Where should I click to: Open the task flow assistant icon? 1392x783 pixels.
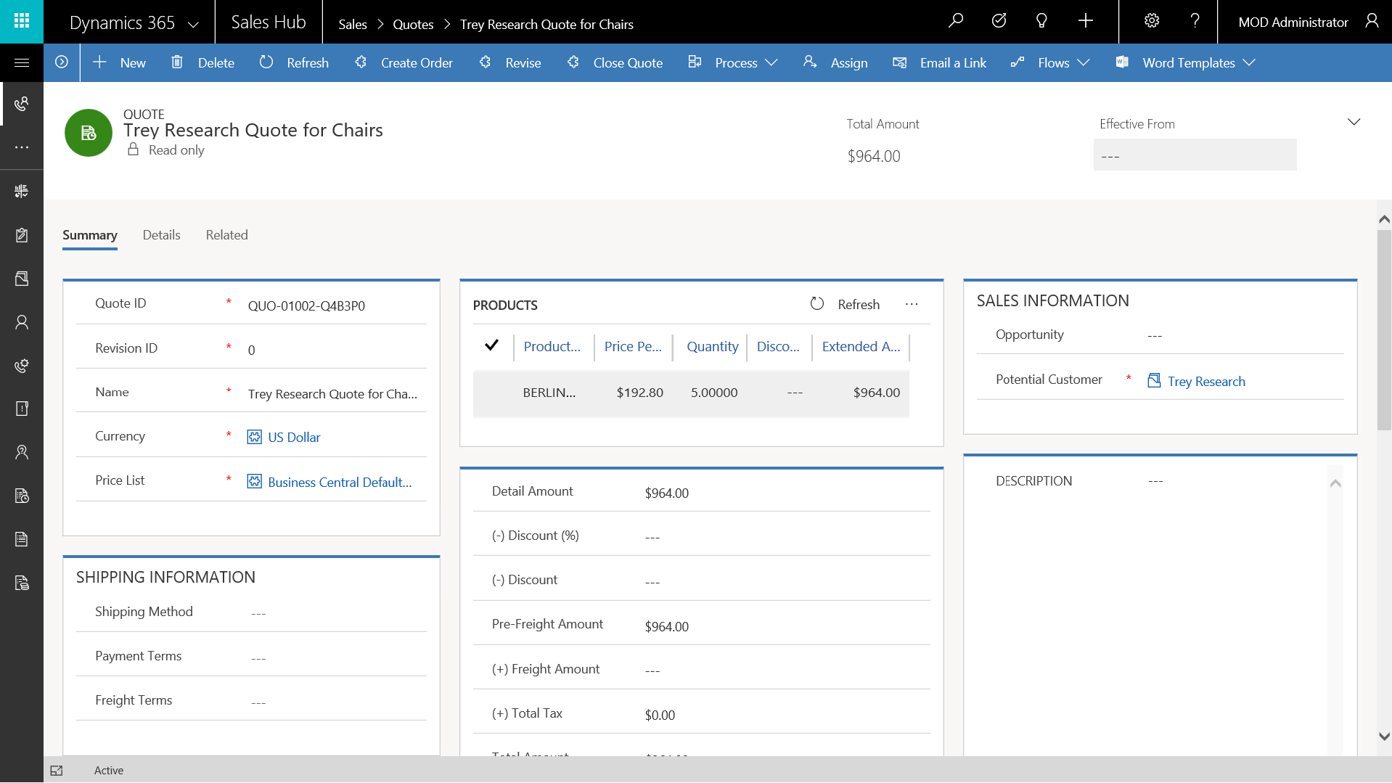pyautogui.click(x=999, y=21)
